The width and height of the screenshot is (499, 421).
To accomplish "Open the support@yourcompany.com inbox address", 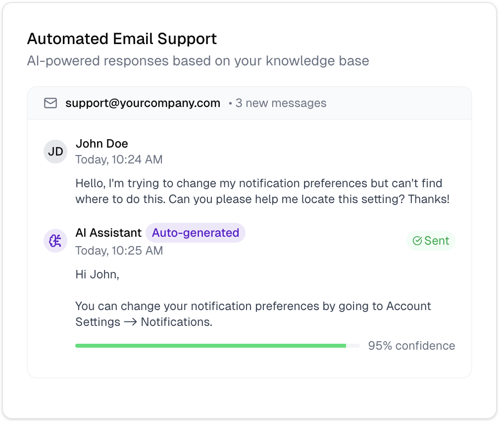I will point(143,103).
